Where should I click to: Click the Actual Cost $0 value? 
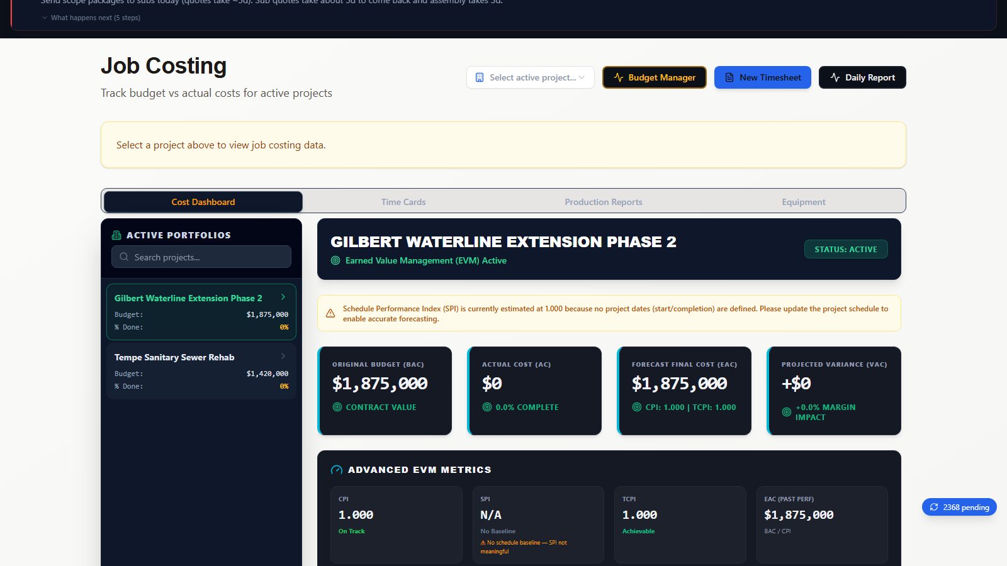(492, 384)
